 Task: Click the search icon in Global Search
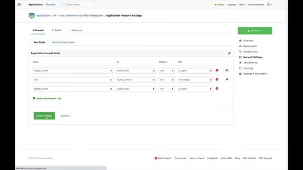pos(63,4)
